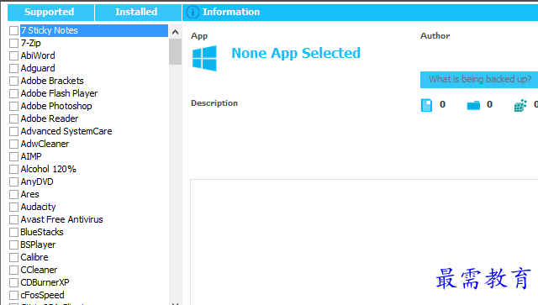Click the Windows logo app icon
Image resolution: width=538 pixels, height=305 pixels.
click(x=204, y=58)
